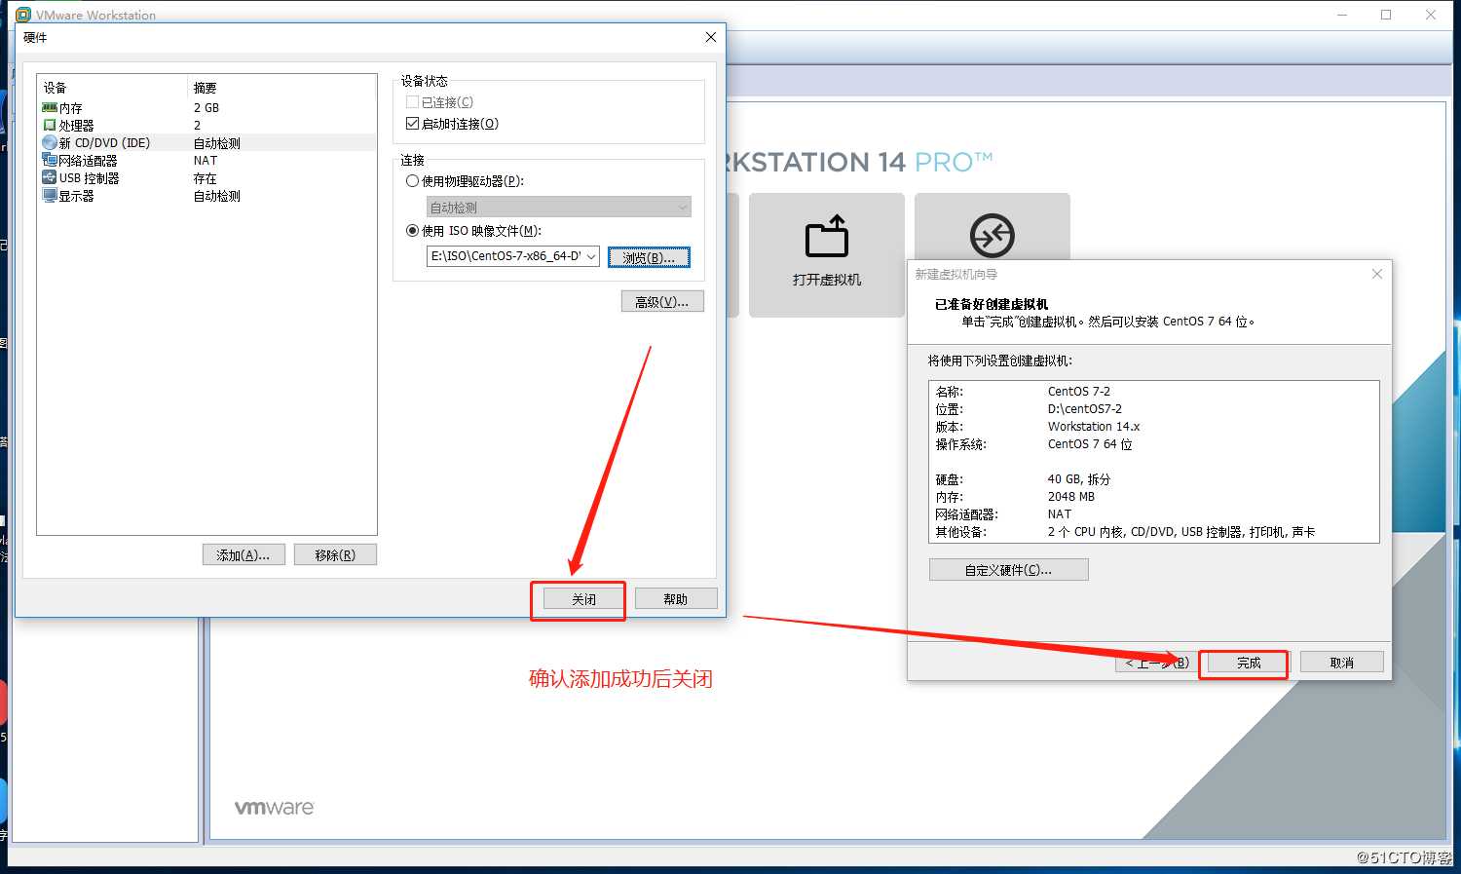This screenshot has height=874, width=1461.
Task: Click the USB controller icon in the device list
Action: (50, 177)
